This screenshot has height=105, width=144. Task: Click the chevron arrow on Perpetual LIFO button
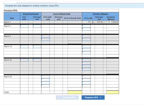click(101, 97)
